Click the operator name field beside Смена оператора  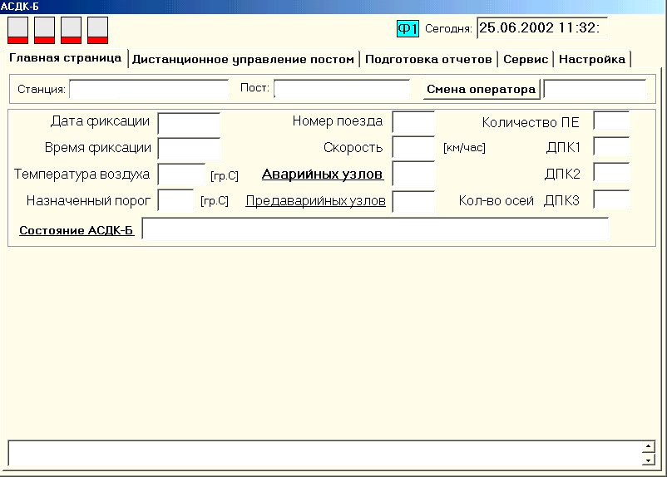[595, 89]
